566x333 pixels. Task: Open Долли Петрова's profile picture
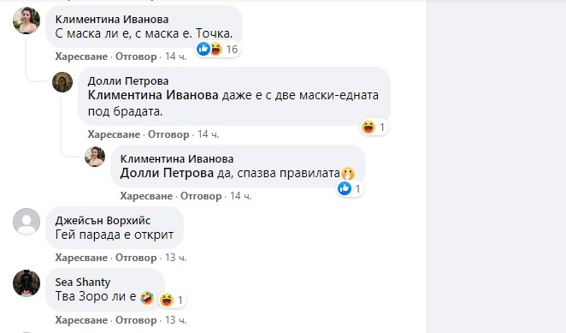[x=62, y=82]
